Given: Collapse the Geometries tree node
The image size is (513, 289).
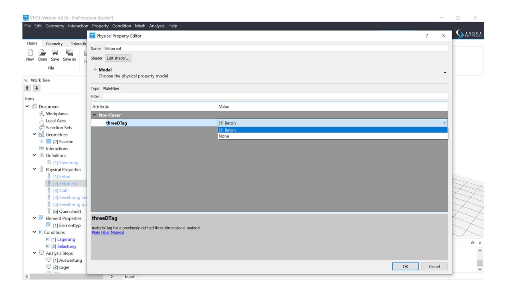Looking at the screenshot, I should click(34, 134).
